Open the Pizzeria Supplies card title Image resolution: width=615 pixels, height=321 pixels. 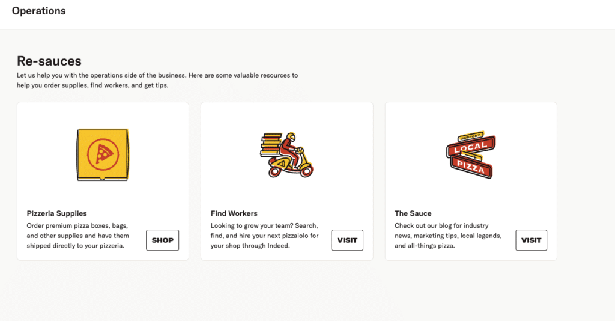[x=57, y=213]
